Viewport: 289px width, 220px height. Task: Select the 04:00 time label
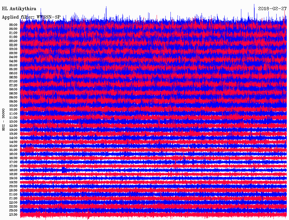(13, 57)
